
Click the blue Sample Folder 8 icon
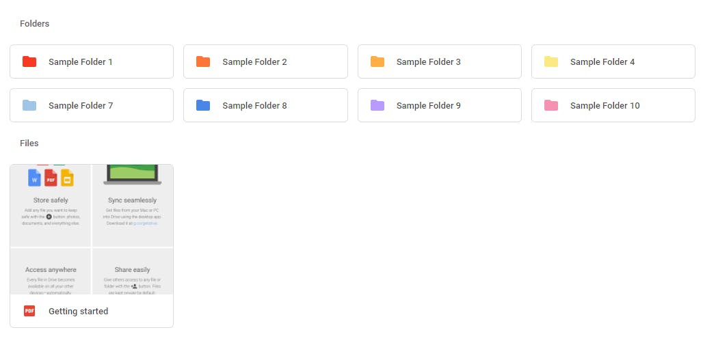click(x=203, y=105)
